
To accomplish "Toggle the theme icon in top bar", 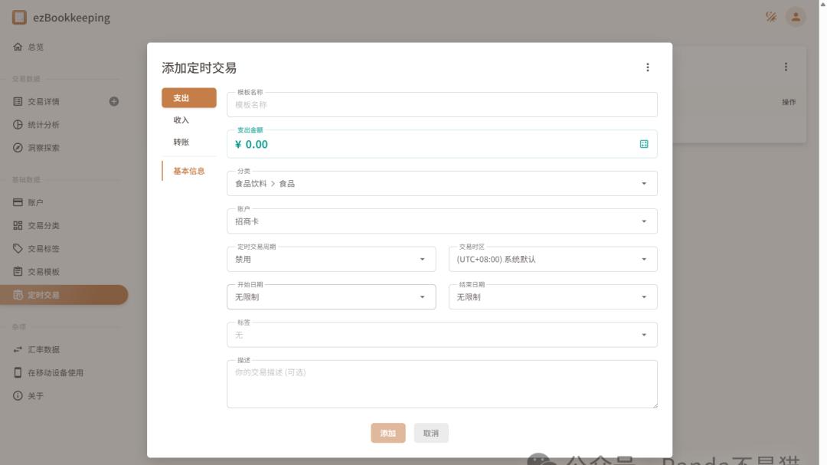I will [x=771, y=17].
